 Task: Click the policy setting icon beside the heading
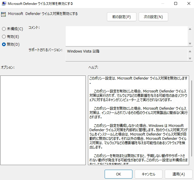3,14
